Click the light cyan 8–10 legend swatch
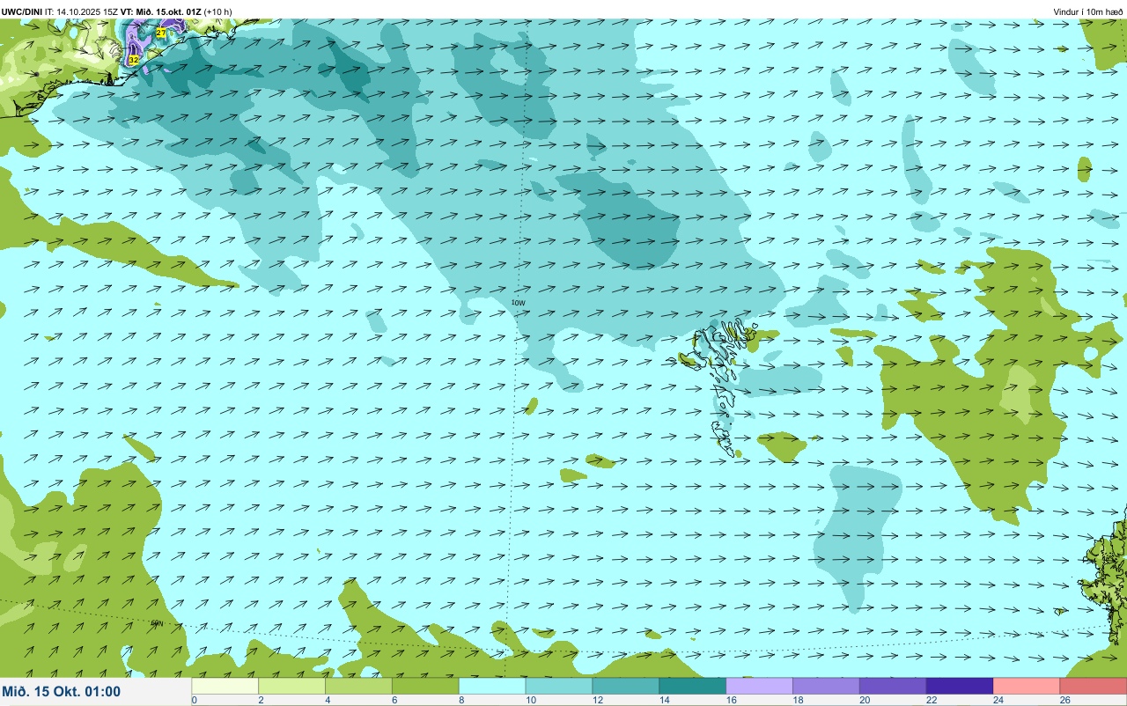Viewport: 1127px width, 706px height. coord(493,686)
